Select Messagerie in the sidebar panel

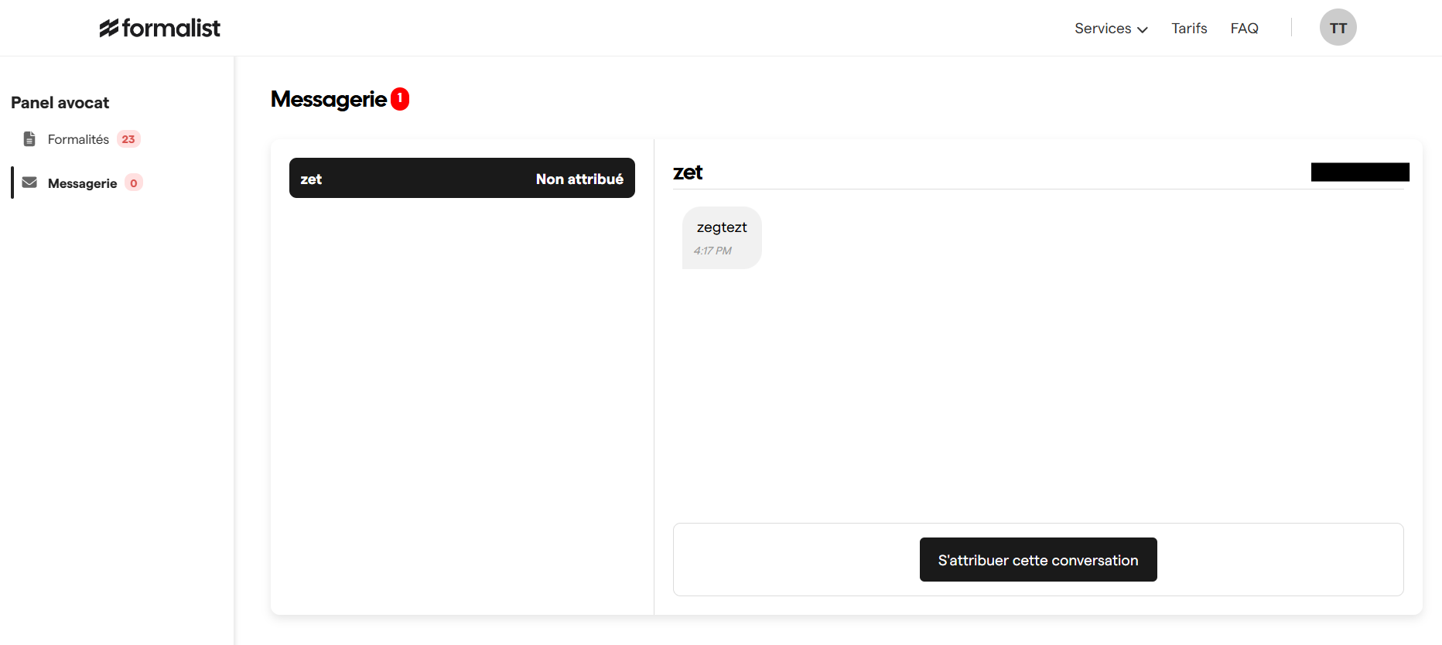(x=82, y=183)
